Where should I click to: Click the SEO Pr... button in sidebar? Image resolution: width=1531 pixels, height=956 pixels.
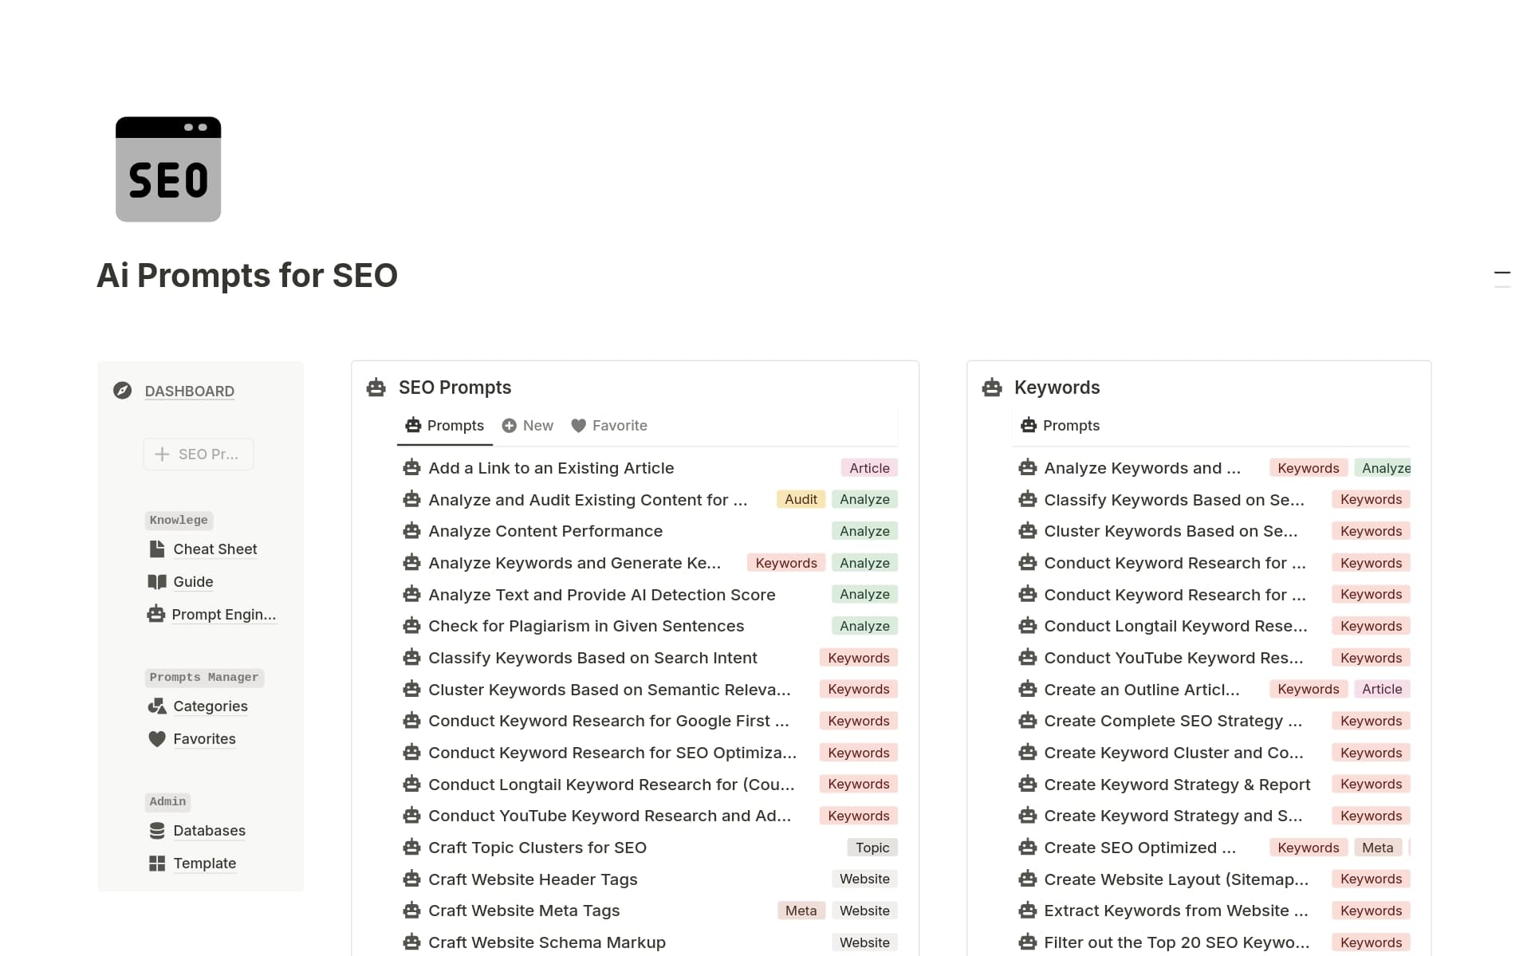pos(198,454)
